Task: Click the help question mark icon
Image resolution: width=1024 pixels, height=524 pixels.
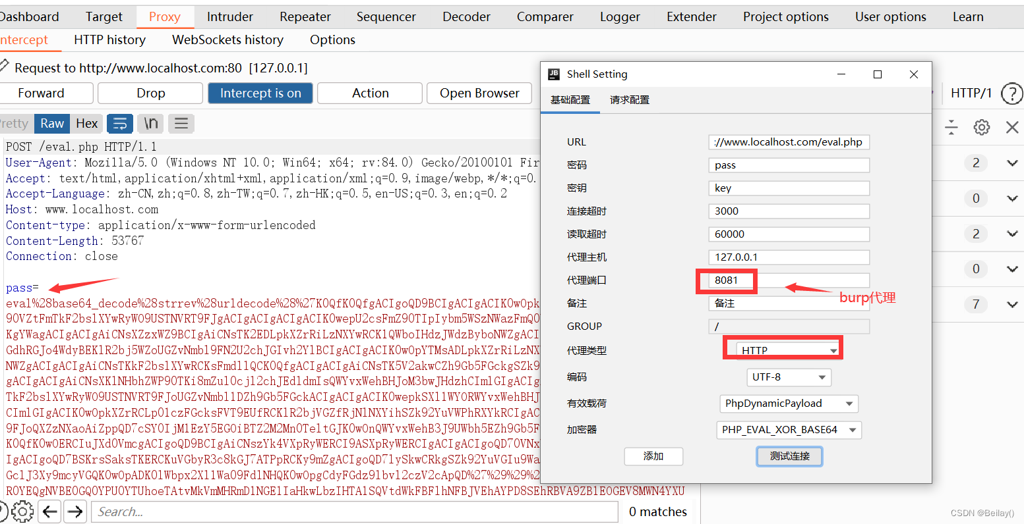Action: point(1011,93)
